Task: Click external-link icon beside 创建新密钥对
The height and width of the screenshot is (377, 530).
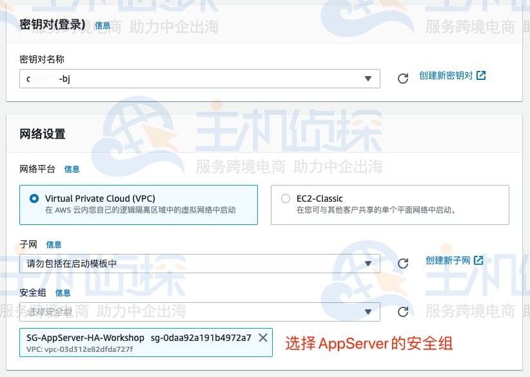Action: [481, 75]
